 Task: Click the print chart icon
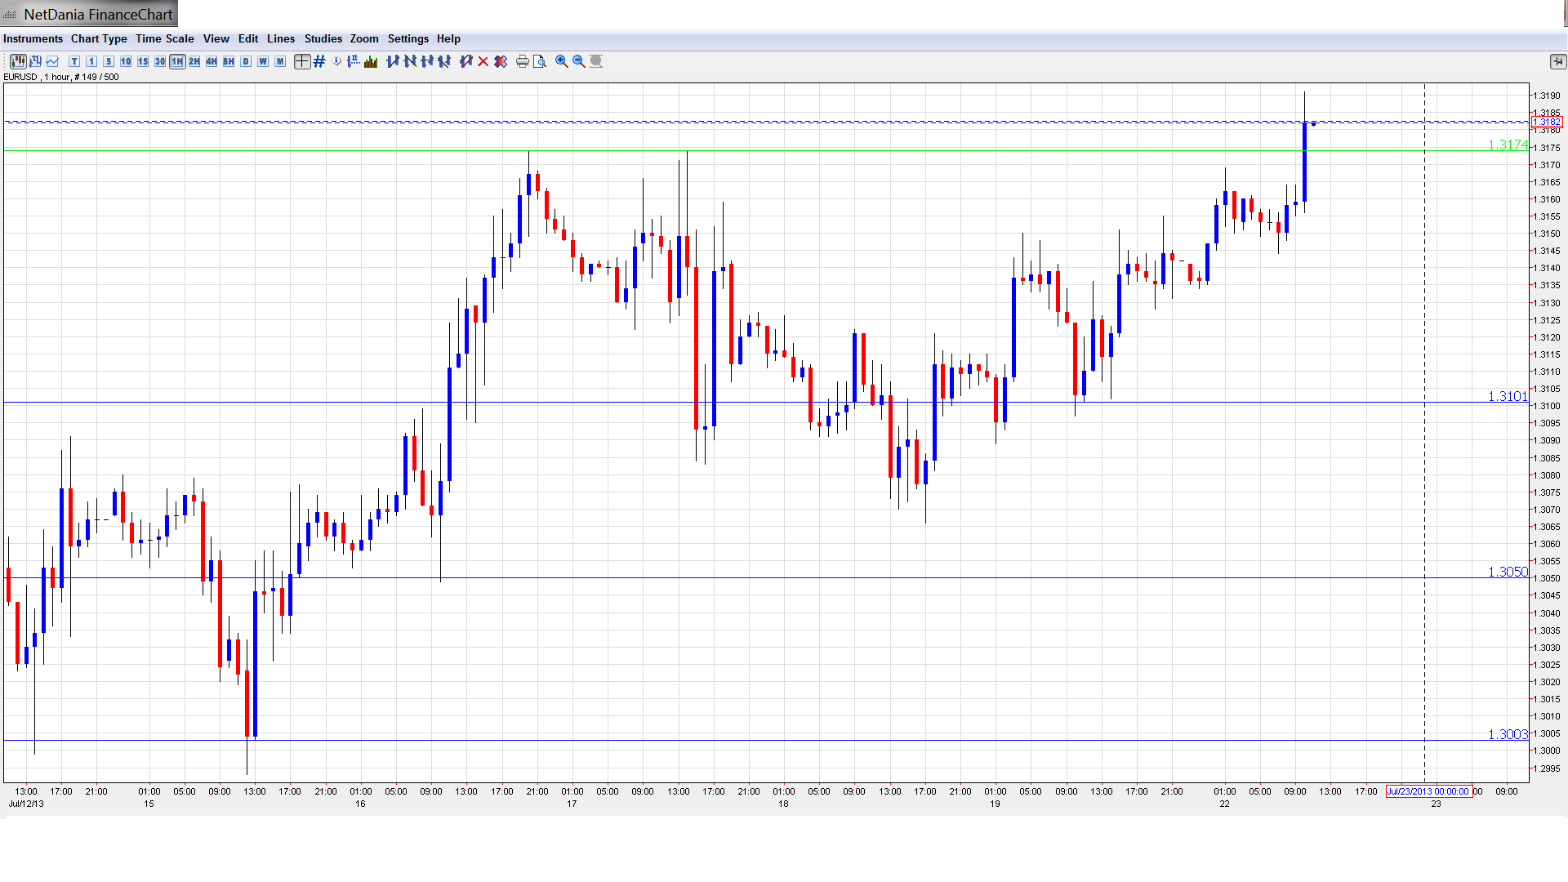click(x=523, y=61)
